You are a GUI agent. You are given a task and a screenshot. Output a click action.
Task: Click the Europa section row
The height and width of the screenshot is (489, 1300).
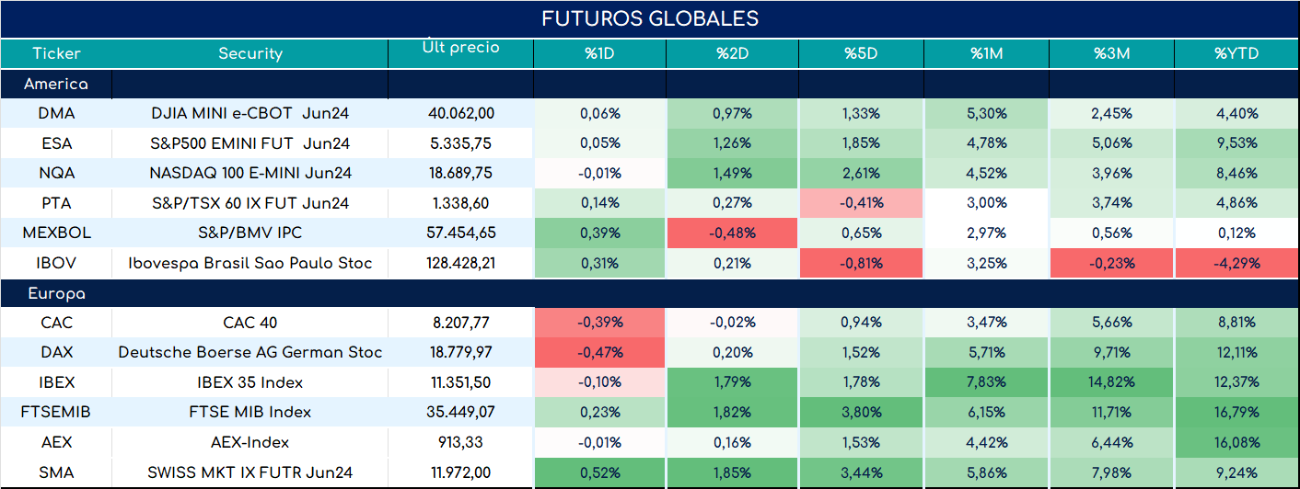[x=650, y=293]
